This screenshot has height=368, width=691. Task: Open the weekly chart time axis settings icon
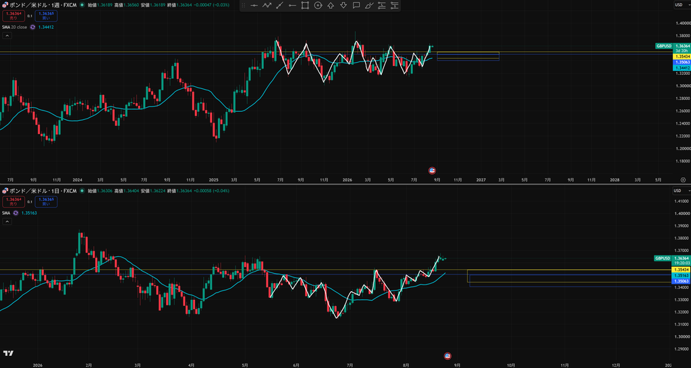coord(683,179)
